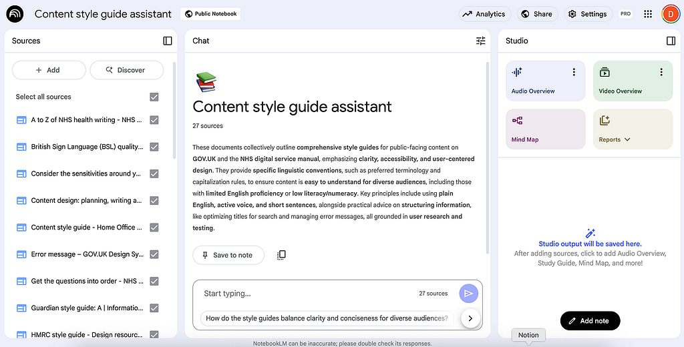Click the Audio Overview waveform icon
Image resolution: width=684 pixels, height=347 pixels.
pyautogui.click(x=517, y=72)
